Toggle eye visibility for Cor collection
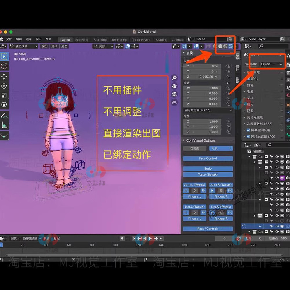Image resolution: width=290 pixels, height=290 pixels. click(x=277, y=157)
